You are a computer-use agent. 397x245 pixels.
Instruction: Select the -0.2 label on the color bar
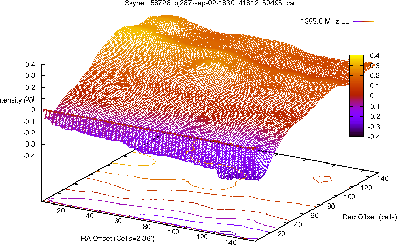(374, 116)
